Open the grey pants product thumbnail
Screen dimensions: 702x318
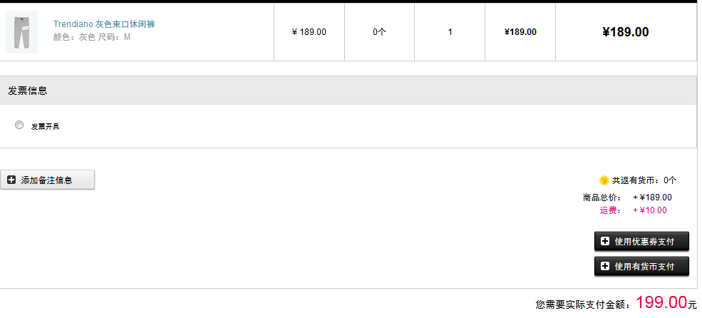pos(21,32)
